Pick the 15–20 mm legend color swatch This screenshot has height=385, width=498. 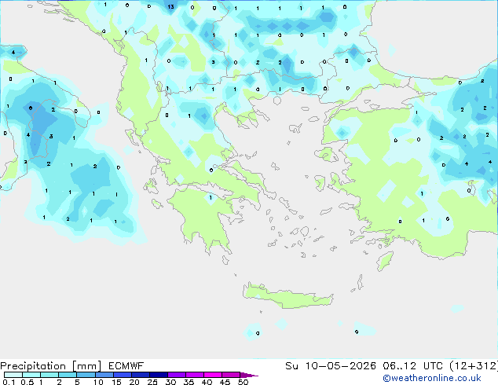coord(122,375)
